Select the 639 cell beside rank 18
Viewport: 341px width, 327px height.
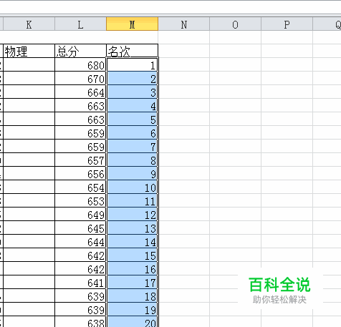(x=80, y=296)
